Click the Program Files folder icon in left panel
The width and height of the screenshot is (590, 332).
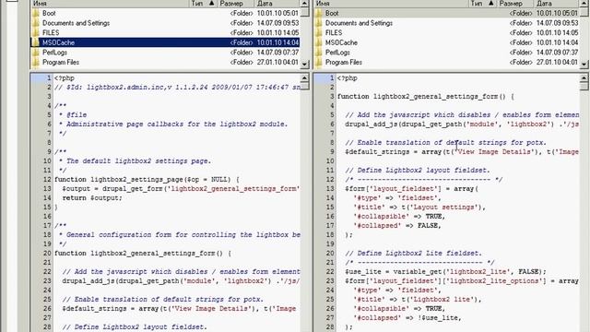(36, 62)
